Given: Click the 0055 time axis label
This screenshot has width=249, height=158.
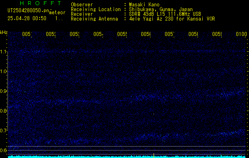Looking at the screenshot, I should 122,34.
